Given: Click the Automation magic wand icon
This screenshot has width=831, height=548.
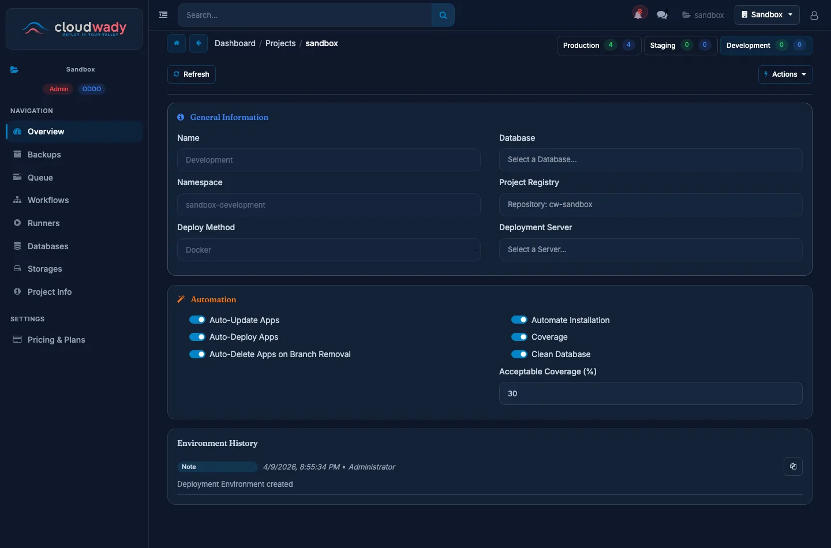Looking at the screenshot, I should point(181,299).
